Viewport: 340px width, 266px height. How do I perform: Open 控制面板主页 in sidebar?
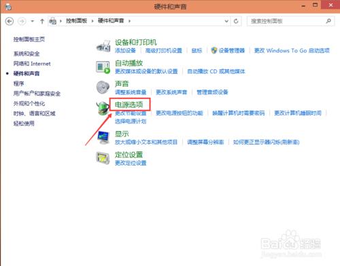29,39
